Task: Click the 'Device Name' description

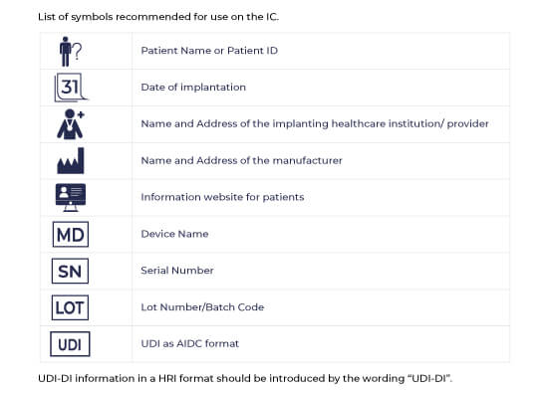Action: [x=174, y=234]
